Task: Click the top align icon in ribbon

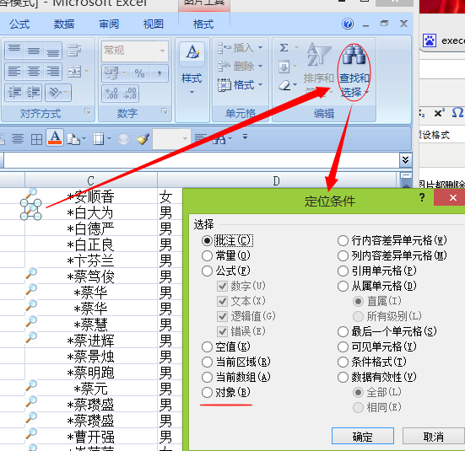Action: coord(14,51)
